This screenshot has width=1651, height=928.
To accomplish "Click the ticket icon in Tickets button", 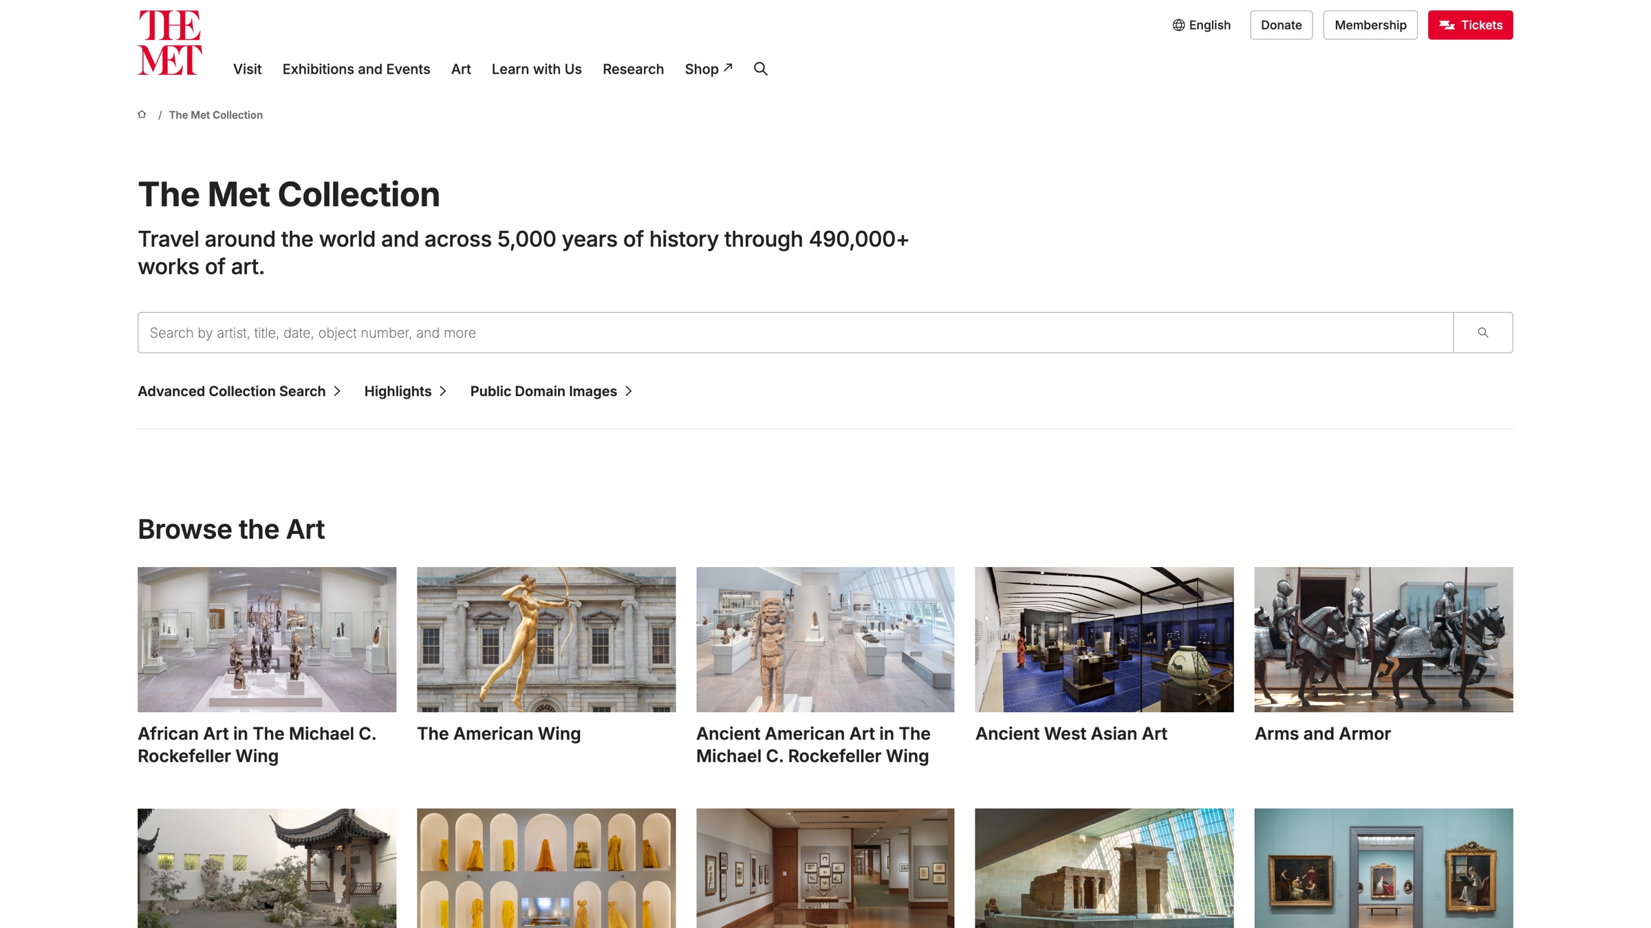I will (x=1447, y=25).
